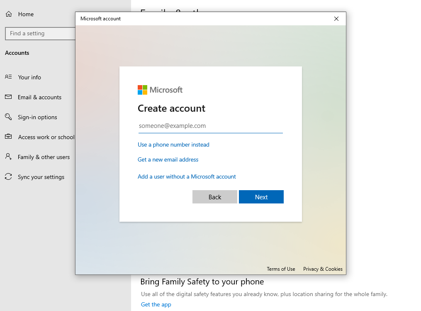Choose Use a phone number instead
Screen dimensions: 421x311
(x=173, y=144)
